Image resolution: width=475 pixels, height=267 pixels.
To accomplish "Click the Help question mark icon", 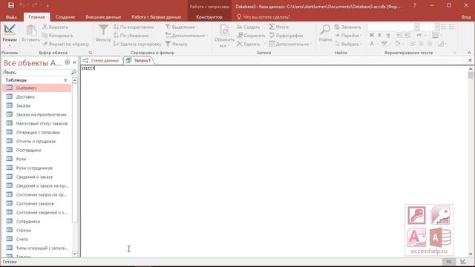I will click(414, 5).
